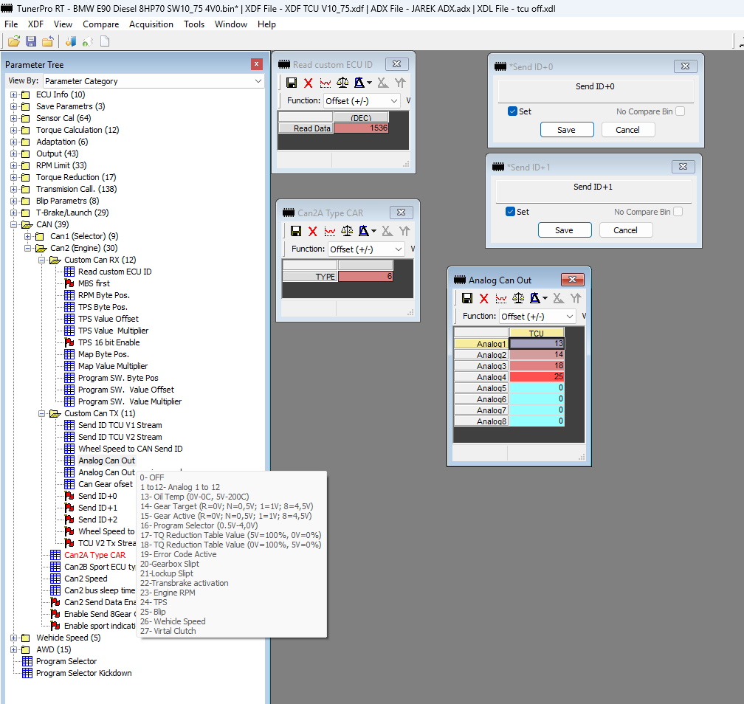Click red X icon in Analog Can Out
The image size is (744, 704).
pos(484,298)
